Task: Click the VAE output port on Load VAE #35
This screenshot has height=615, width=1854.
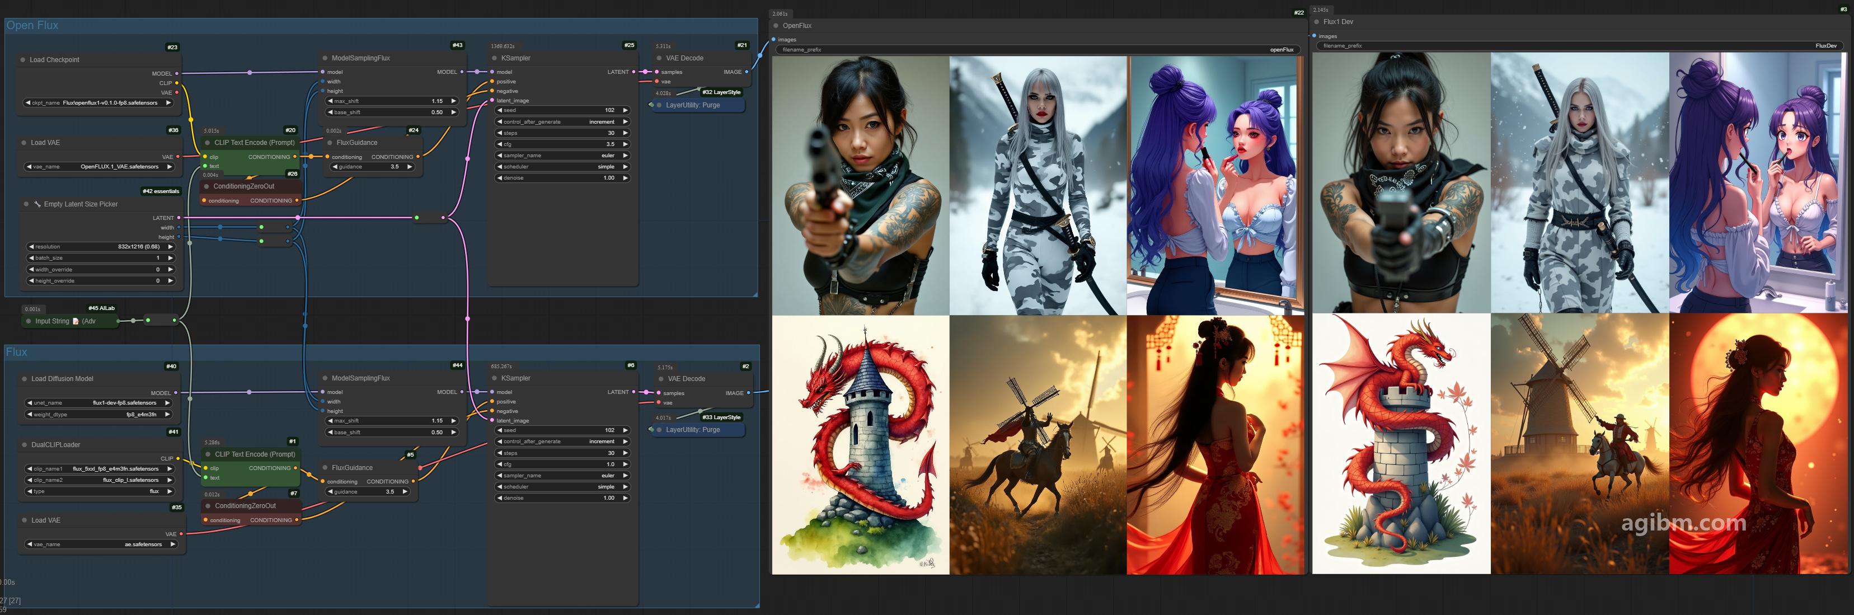Action: (181, 534)
